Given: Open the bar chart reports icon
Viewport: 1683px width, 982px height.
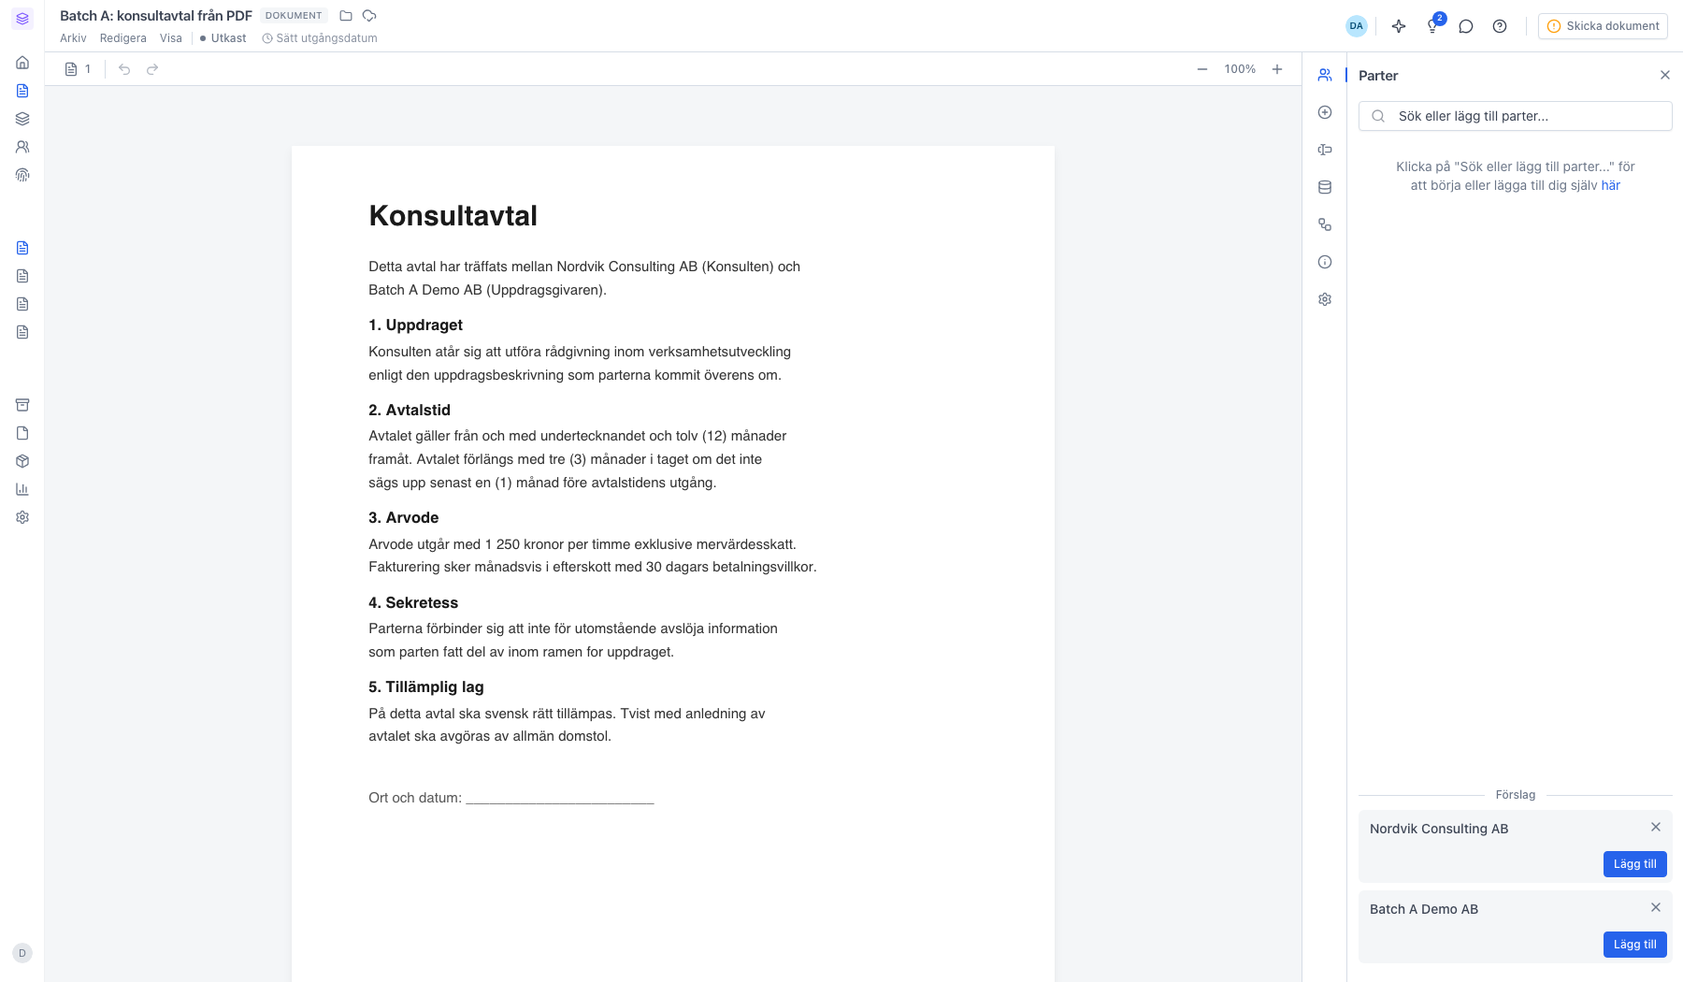Looking at the screenshot, I should 22,489.
